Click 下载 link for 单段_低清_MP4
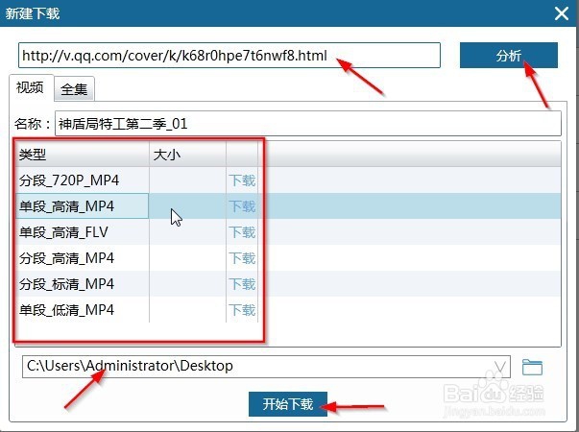This screenshot has width=579, height=432. [x=242, y=310]
